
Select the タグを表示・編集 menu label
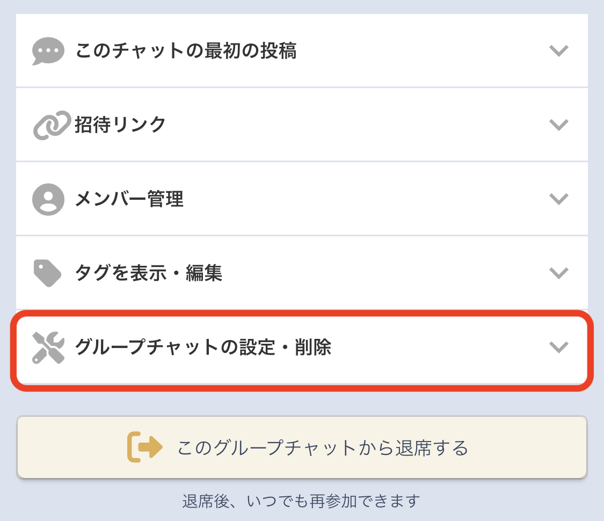(x=148, y=273)
